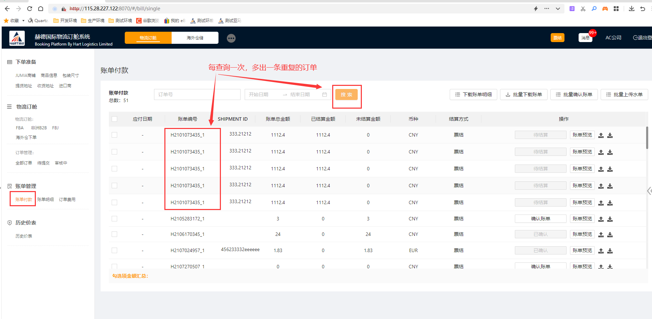Image resolution: width=652 pixels, height=319 pixels.
Task: Open the 消息 notifications badge
Action: 585,38
